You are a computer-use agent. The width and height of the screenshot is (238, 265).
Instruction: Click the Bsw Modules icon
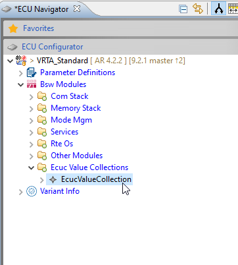[32, 84]
